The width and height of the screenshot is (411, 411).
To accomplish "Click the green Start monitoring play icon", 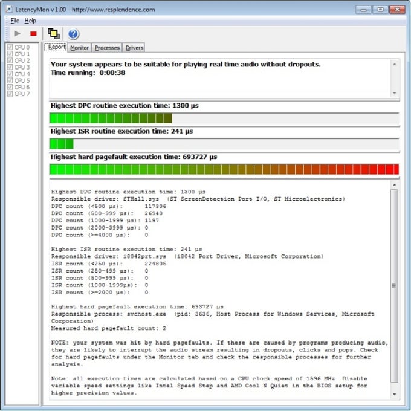I will [17, 34].
